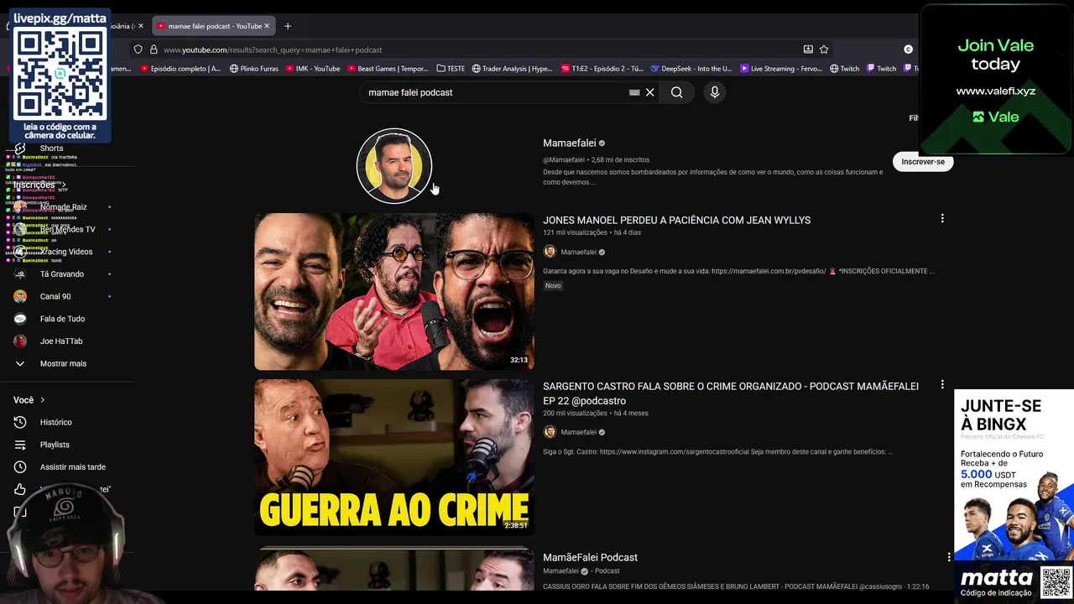Viewport: 1074px width, 604px height.
Task: Click channel avatar under Sargento Castro video
Action: (x=550, y=432)
